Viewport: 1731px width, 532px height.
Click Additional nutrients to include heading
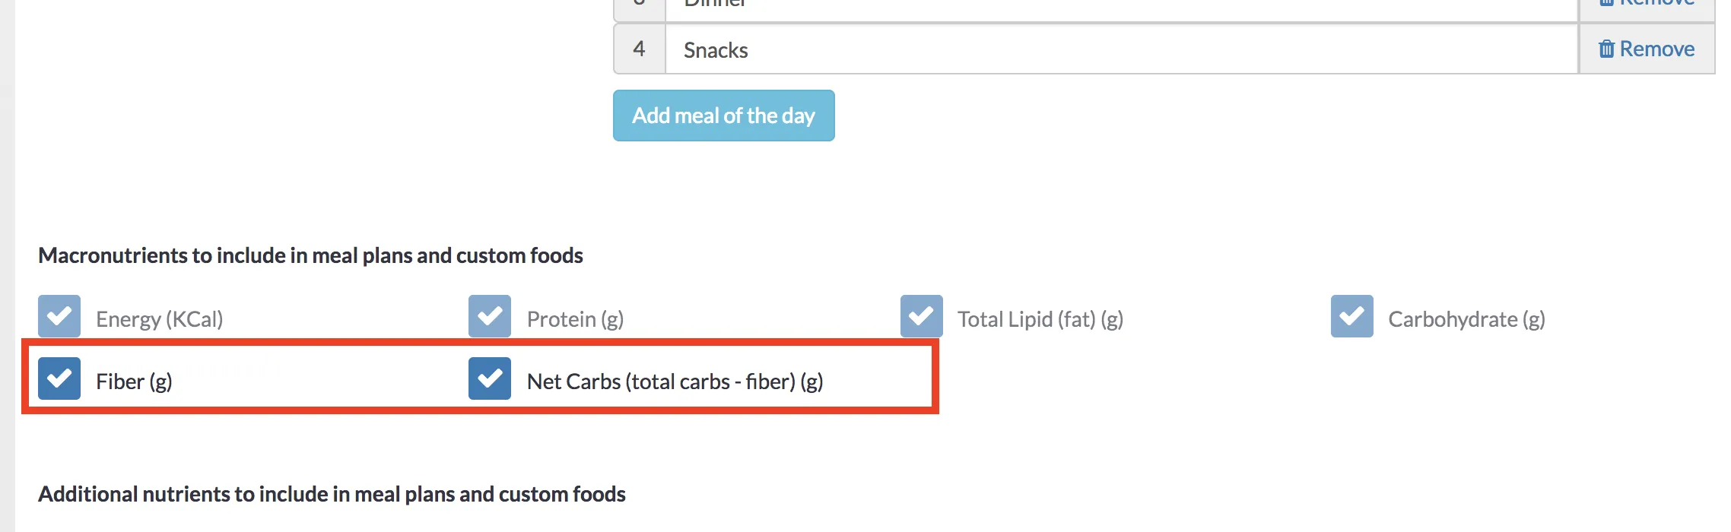click(332, 494)
